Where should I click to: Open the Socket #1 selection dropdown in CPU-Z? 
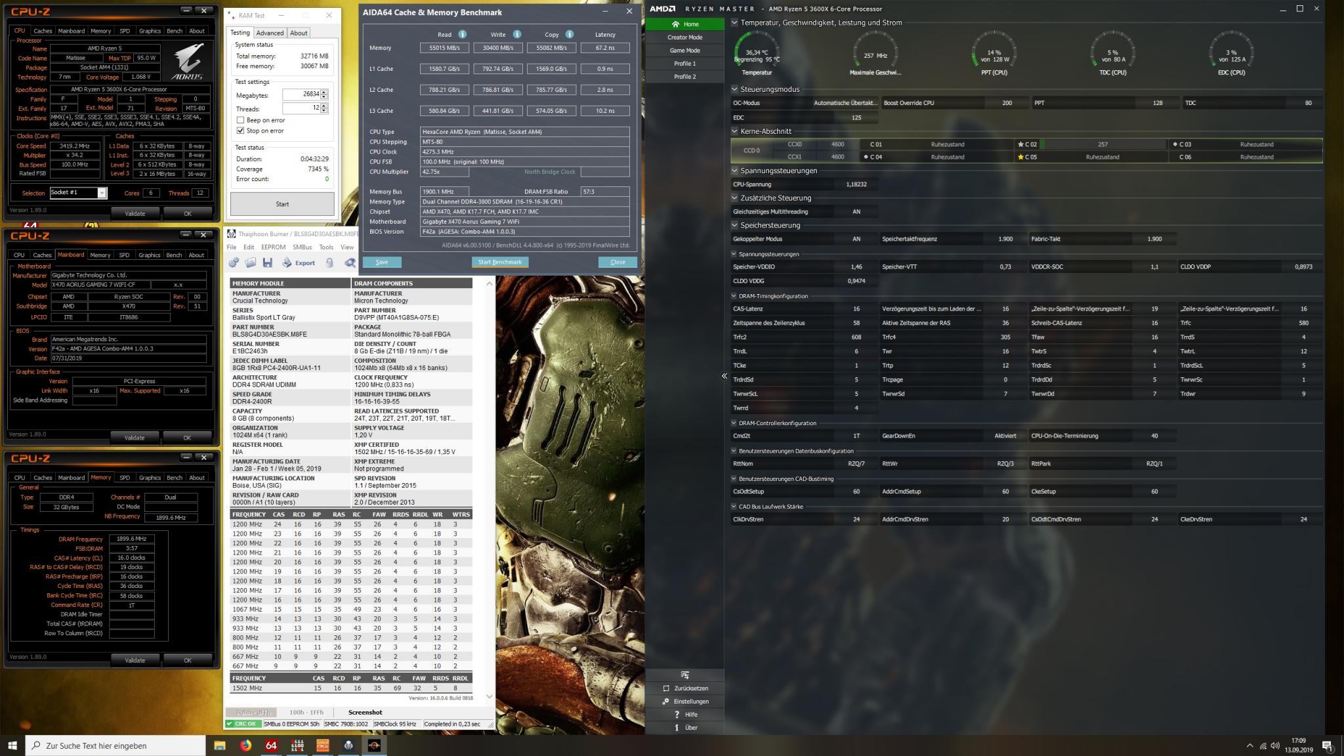(x=102, y=193)
